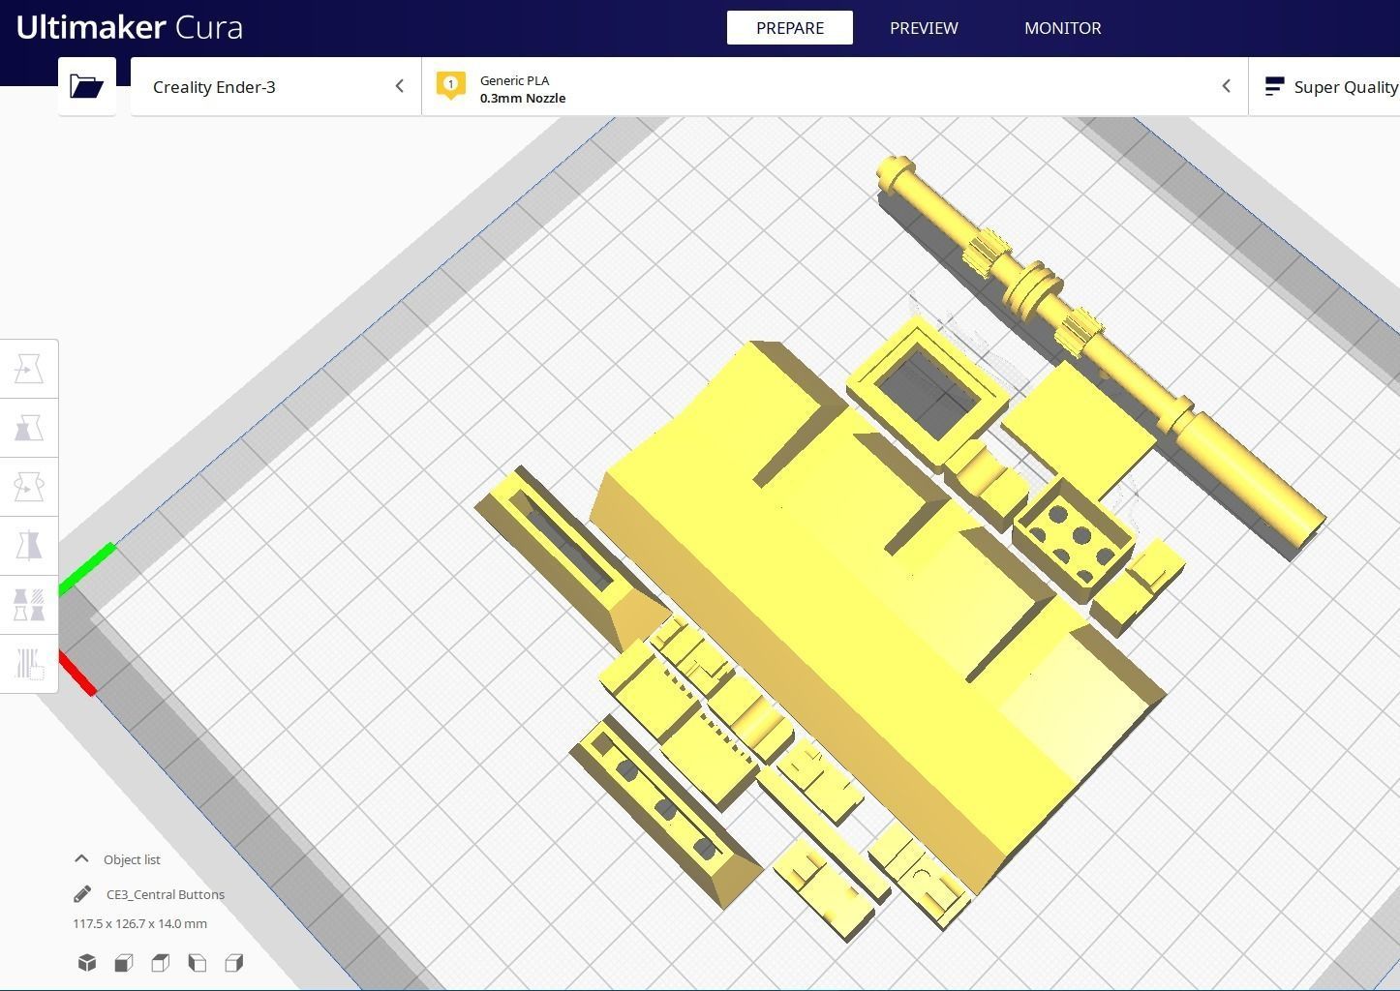1400x991 pixels.
Task: Open Per Model Settings tool
Action: (x=29, y=605)
